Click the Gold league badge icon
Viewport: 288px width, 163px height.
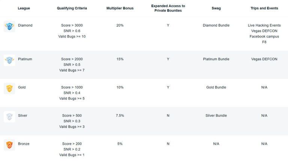click(9, 89)
